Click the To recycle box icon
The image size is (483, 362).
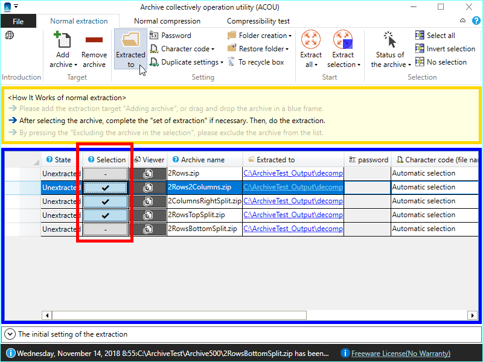pyautogui.click(x=232, y=62)
